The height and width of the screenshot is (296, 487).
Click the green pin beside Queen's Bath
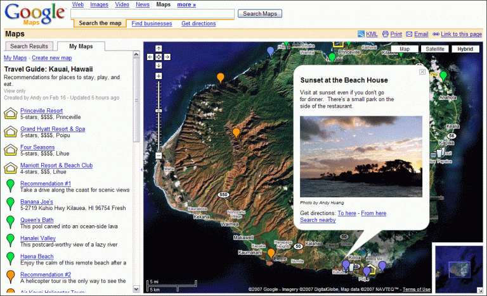11,222
